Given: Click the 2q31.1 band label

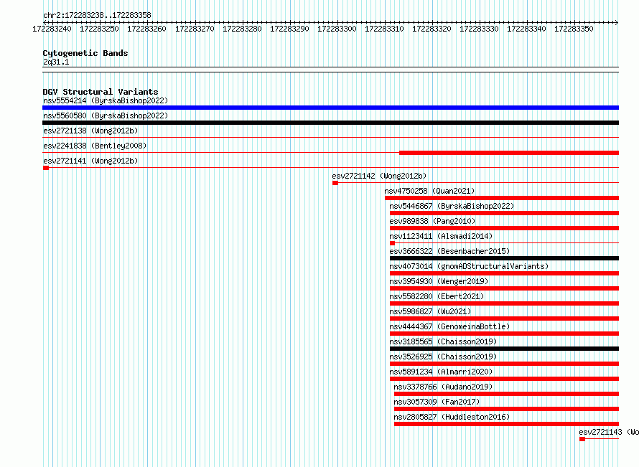Looking at the screenshot, I should pos(56,62).
